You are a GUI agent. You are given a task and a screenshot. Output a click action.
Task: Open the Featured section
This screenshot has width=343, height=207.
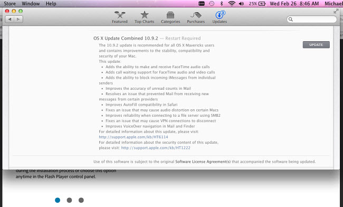[x=120, y=17]
